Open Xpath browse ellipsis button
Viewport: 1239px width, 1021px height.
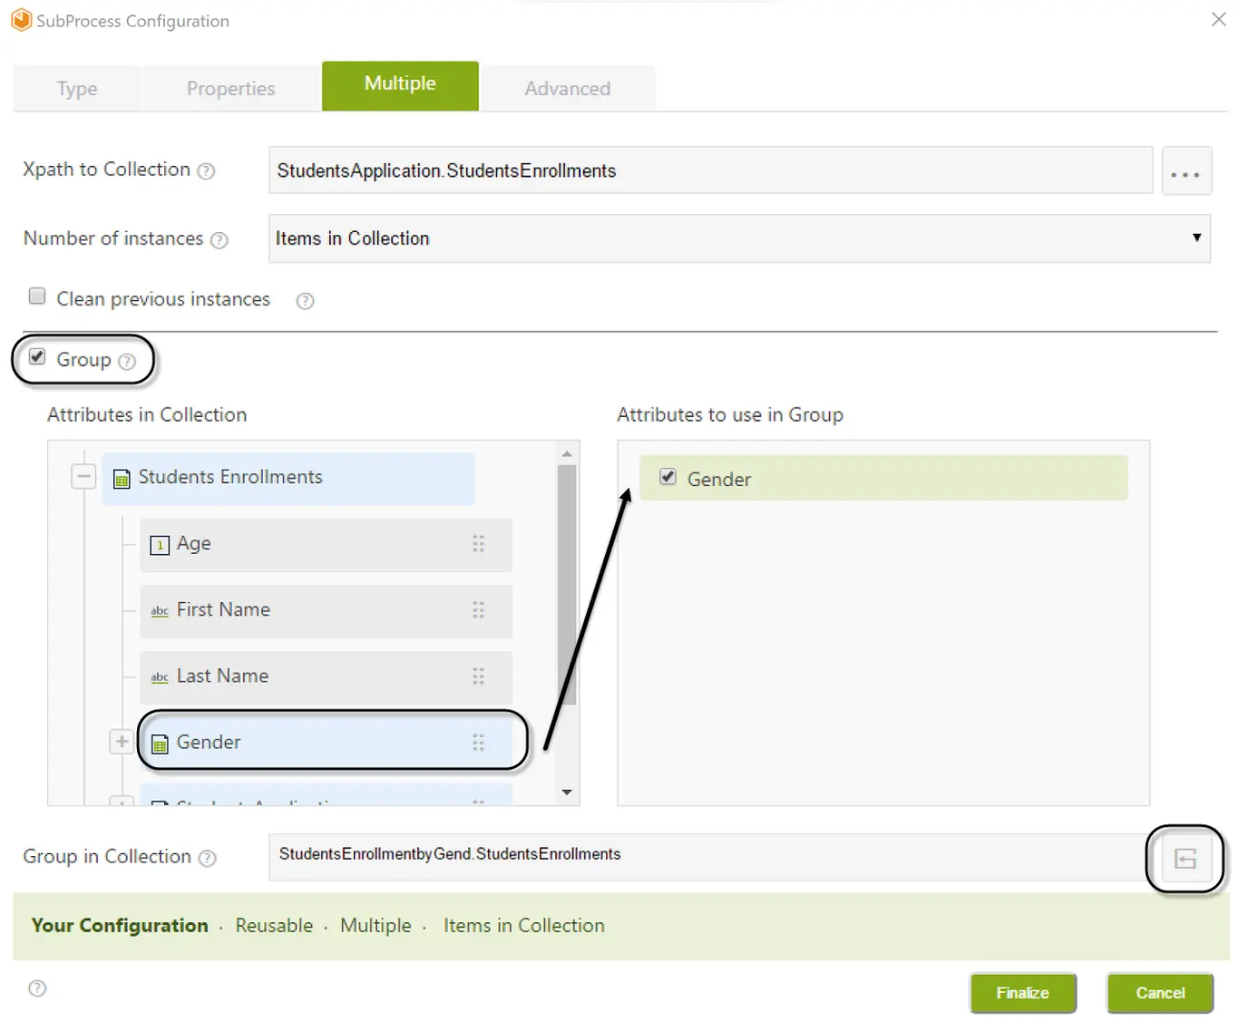[1186, 170]
